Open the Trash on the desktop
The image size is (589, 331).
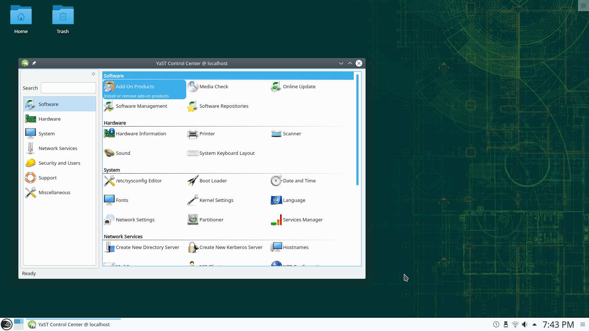tap(63, 20)
